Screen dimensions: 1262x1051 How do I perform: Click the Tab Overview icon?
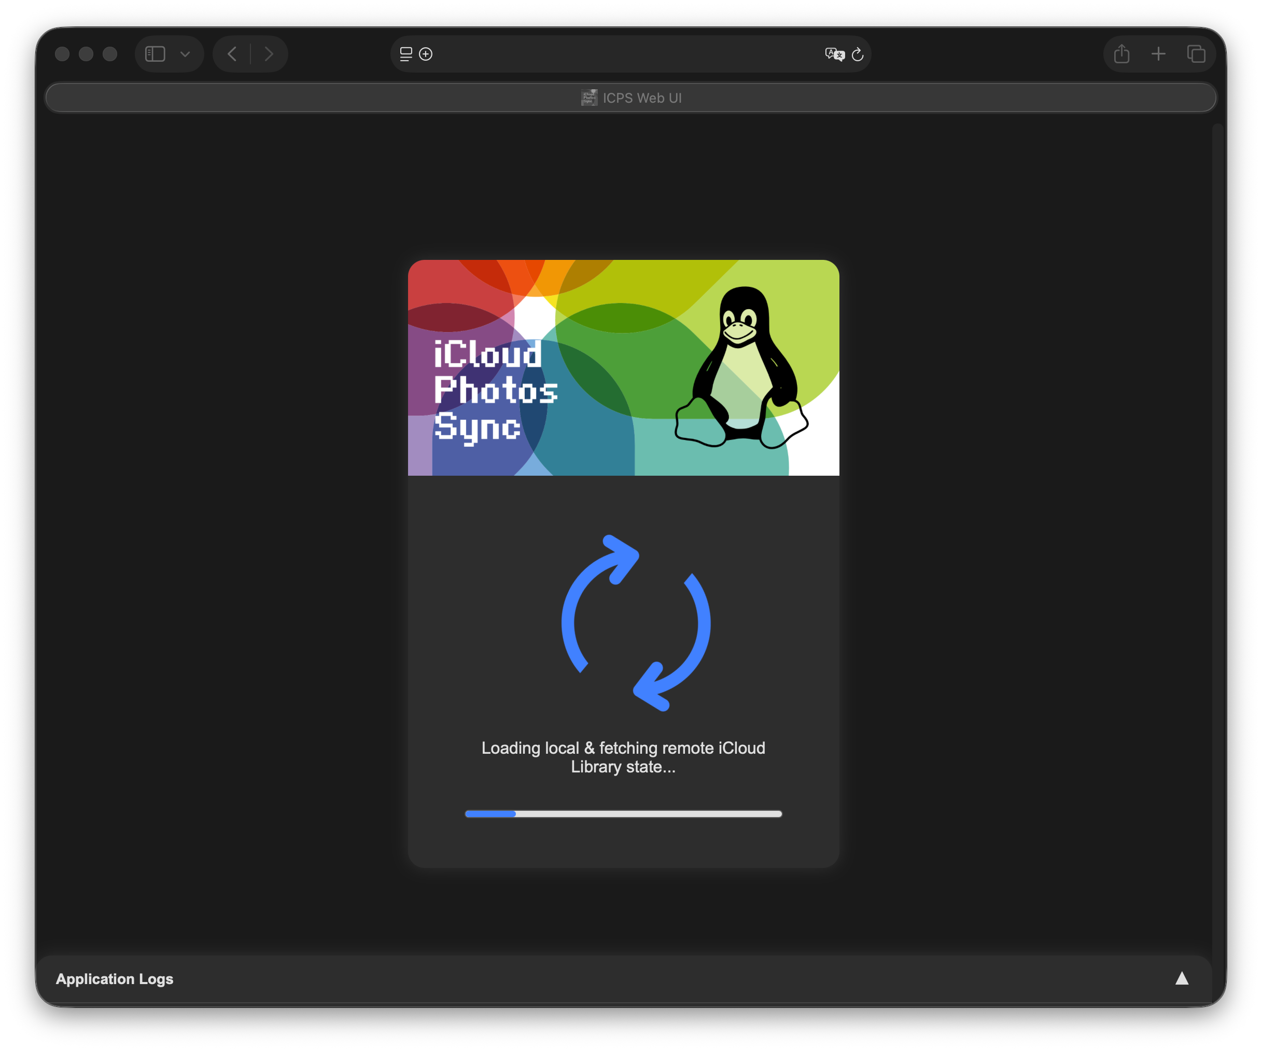point(1197,53)
